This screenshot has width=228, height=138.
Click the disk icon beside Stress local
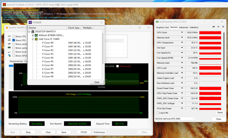tap(9, 52)
